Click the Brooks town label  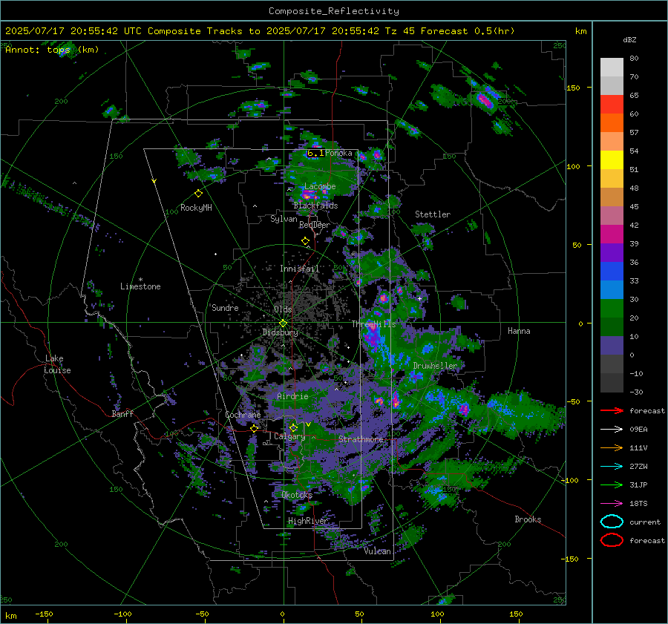click(x=528, y=519)
